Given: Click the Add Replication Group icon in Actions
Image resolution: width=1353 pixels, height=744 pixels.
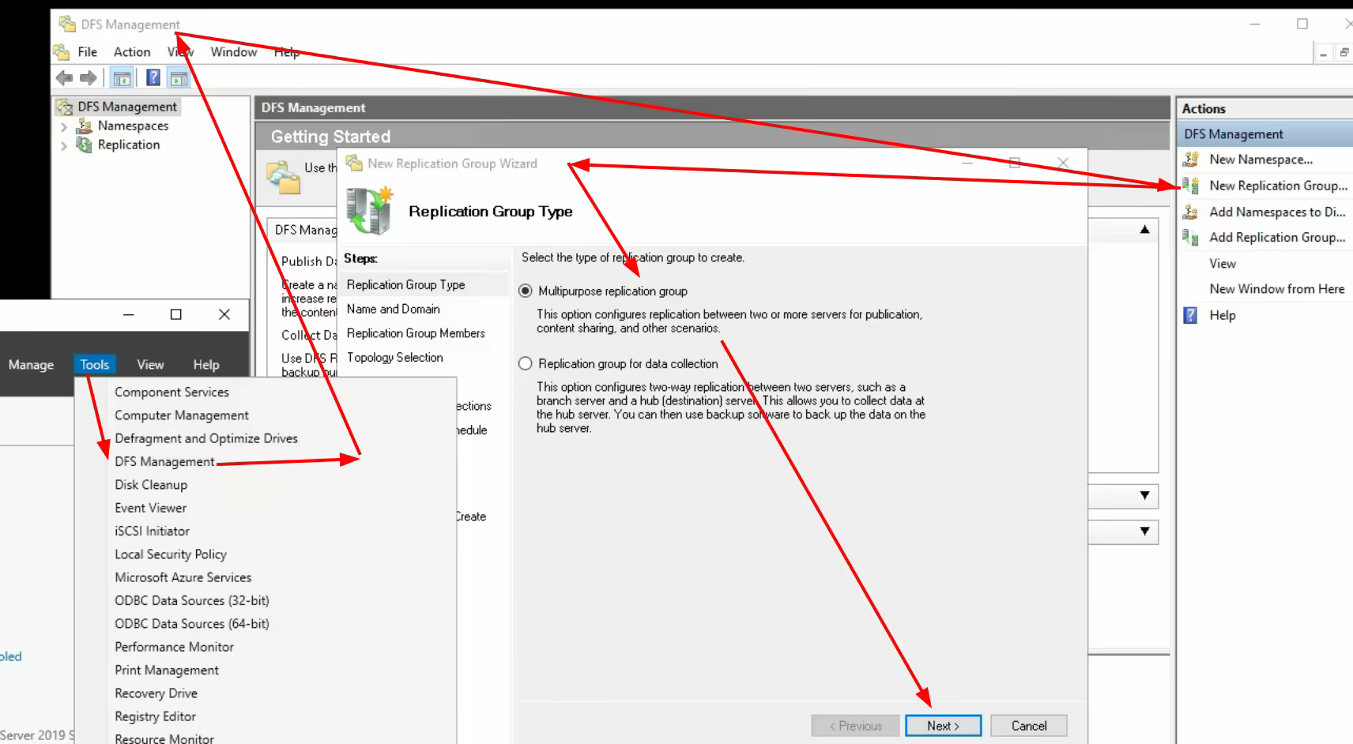Looking at the screenshot, I should click(x=1190, y=237).
